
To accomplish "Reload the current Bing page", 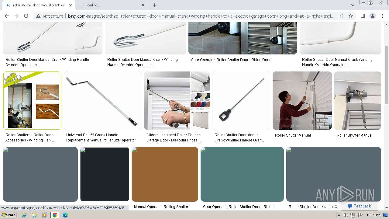I will tap(26, 16).
